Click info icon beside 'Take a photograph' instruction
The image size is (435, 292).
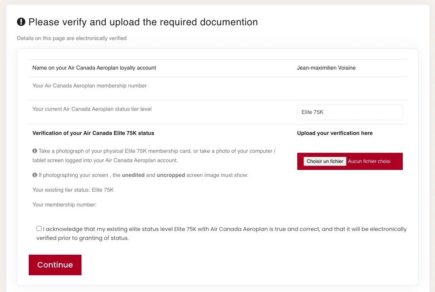tap(35, 151)
